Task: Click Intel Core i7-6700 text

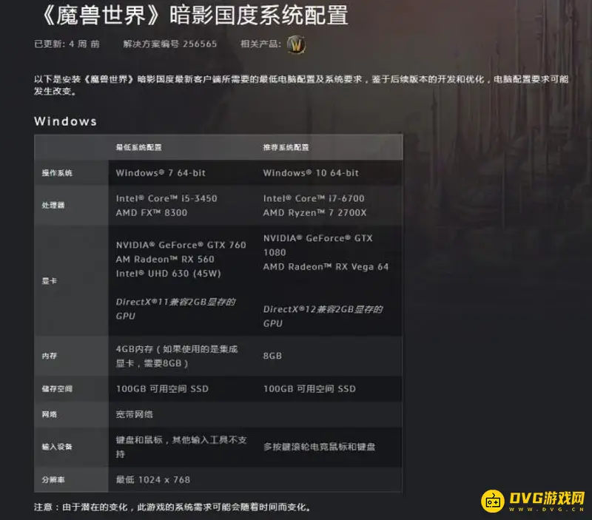Action: click(x=314, y=198)
